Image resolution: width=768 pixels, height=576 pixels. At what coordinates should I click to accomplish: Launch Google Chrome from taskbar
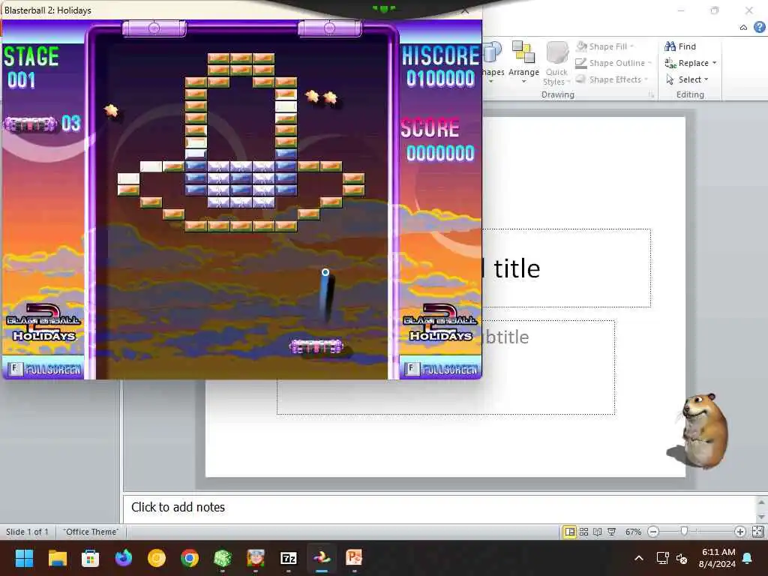(x=190, y=558)
